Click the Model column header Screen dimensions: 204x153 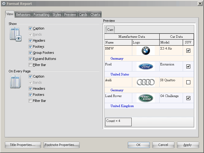click(x=171, y=43)
